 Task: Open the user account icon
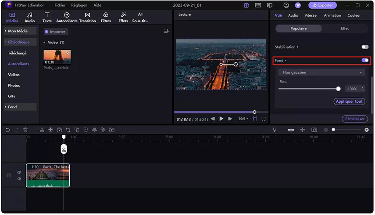tap(286, 5)
